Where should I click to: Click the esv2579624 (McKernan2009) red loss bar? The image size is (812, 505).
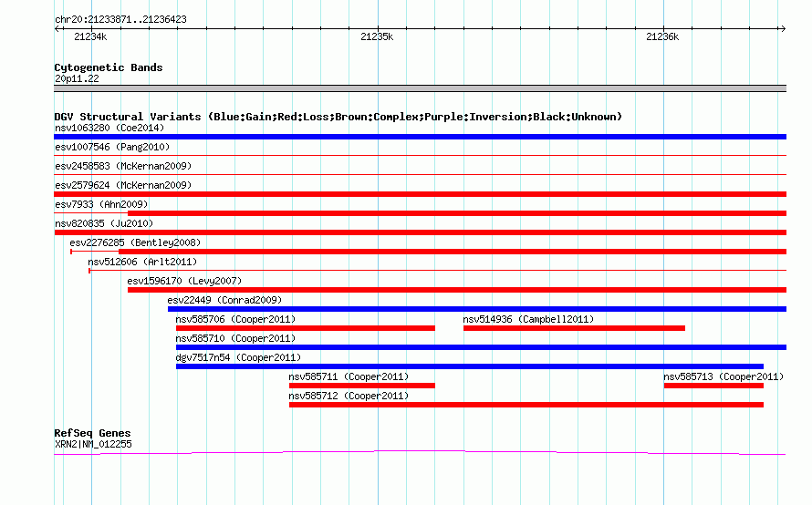[x=420, y=194]
